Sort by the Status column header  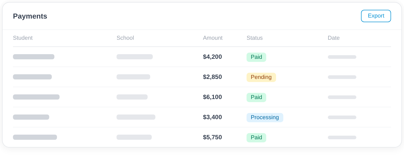(255, 38)
